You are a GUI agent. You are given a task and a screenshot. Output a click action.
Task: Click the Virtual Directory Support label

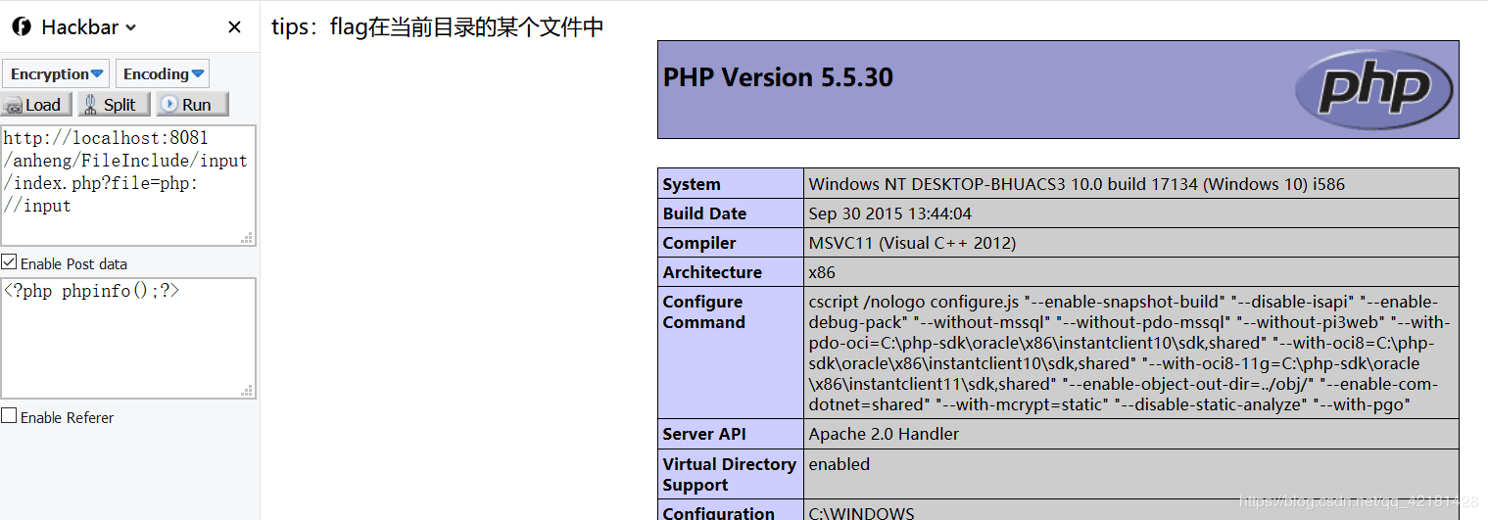coord(729,474)
